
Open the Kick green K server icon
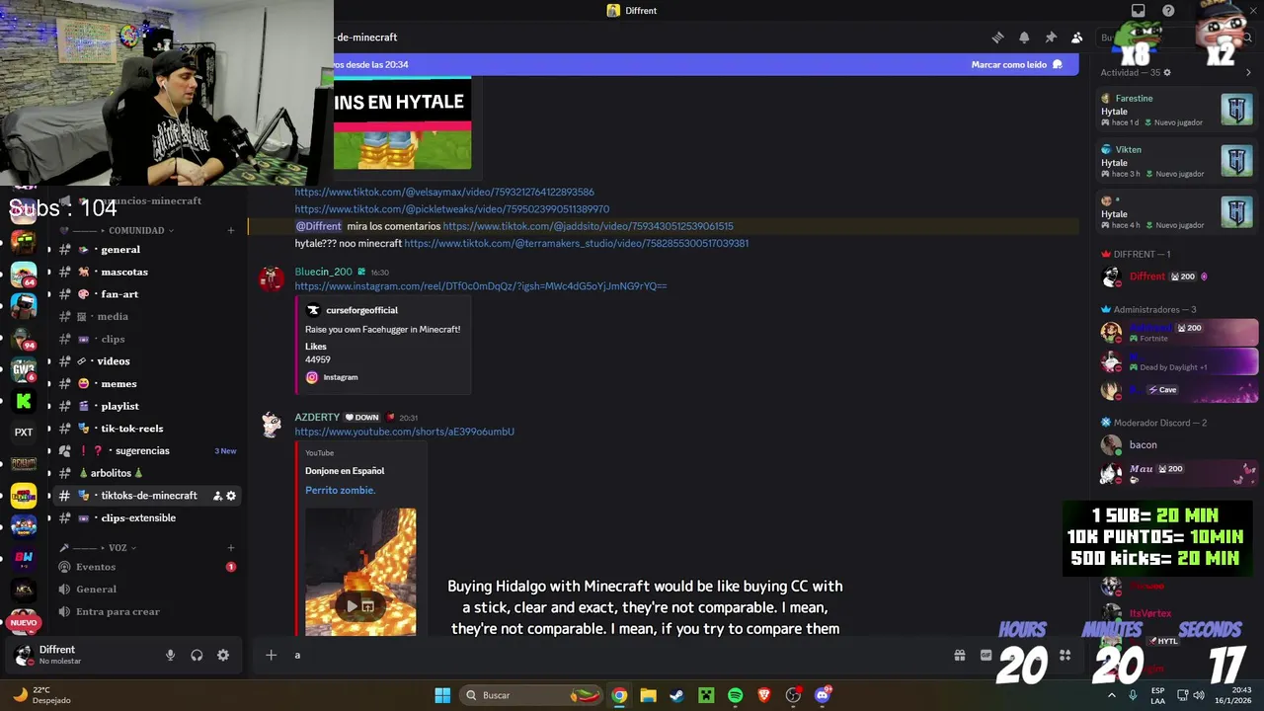[x=24, y=401]
